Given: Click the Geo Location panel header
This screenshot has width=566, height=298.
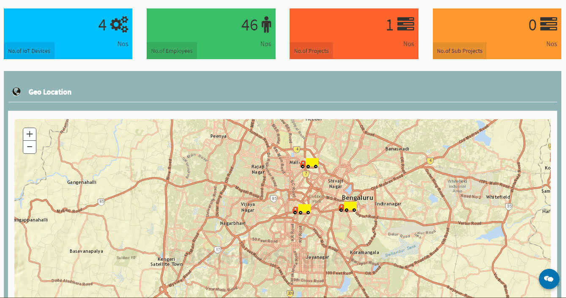Looking at the screenshot, I should [50, 92].
